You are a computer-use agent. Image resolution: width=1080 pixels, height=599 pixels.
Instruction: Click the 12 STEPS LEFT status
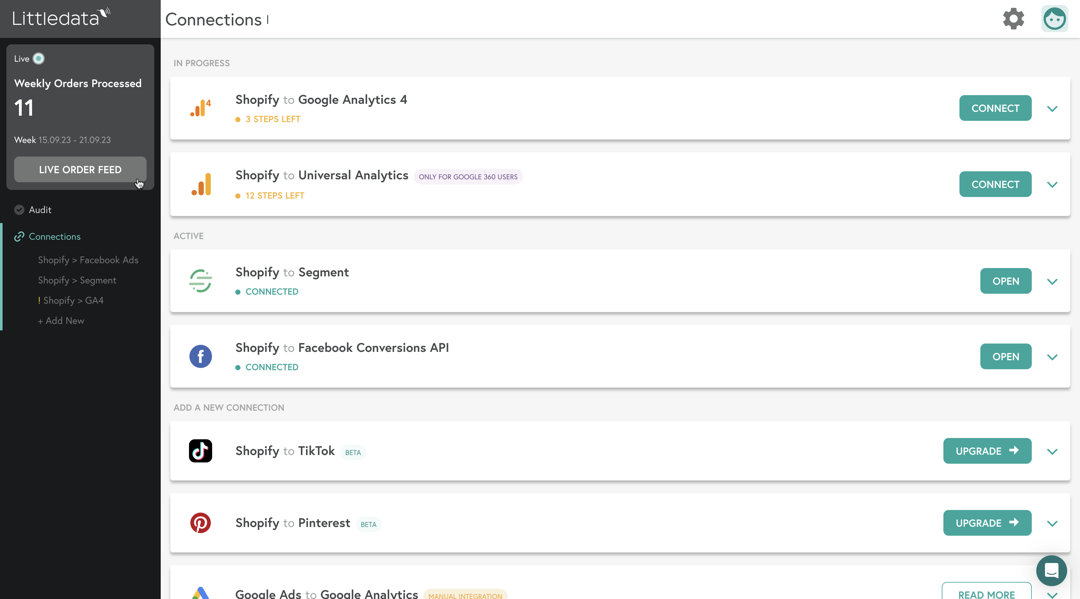(x=274, y=195)
